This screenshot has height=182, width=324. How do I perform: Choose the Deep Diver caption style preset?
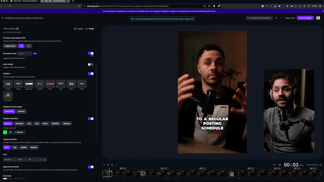point(29,84)
